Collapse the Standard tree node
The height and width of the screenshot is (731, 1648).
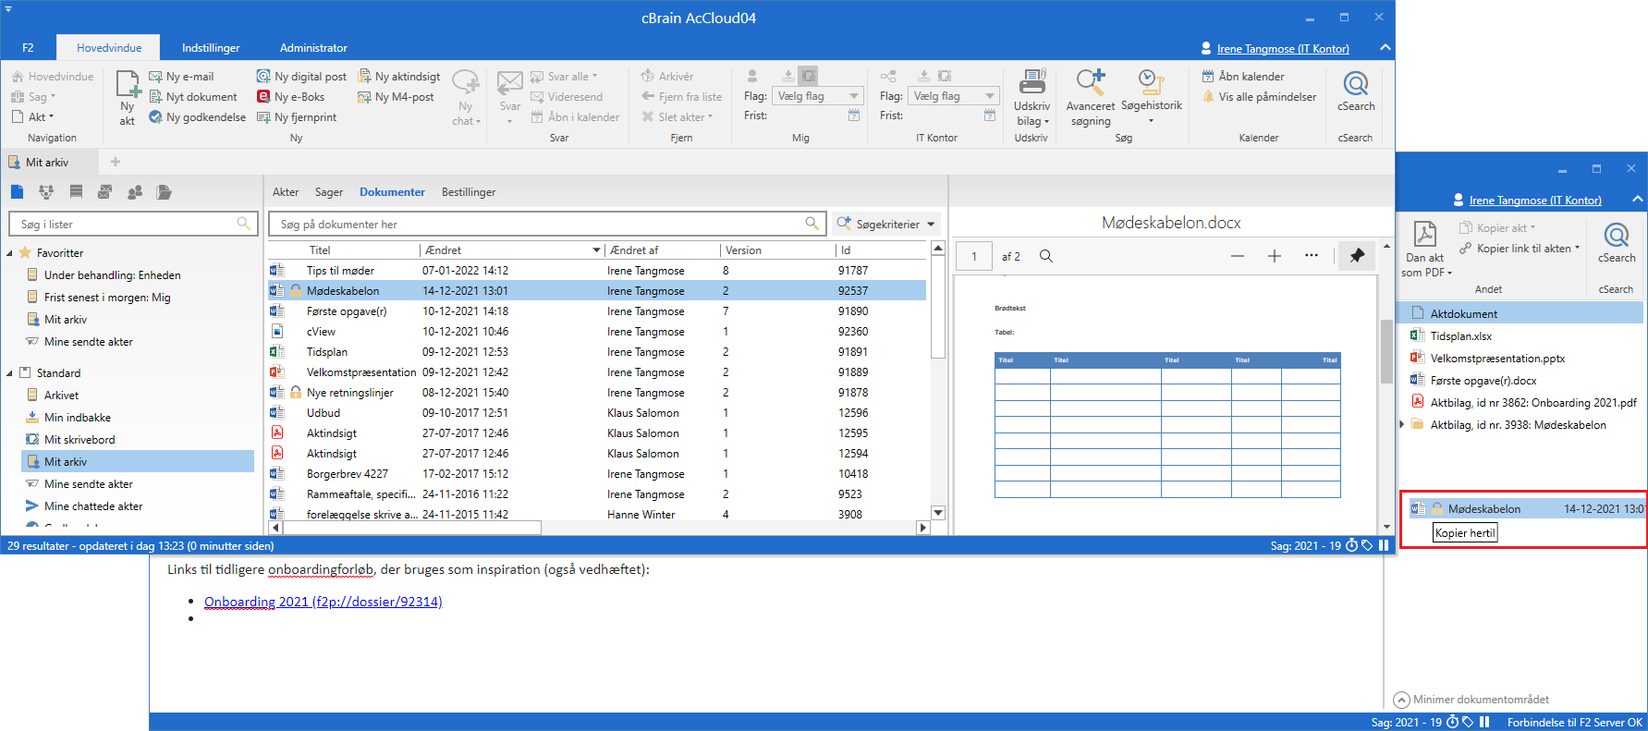pyautogui.click(x=10, y=372)
